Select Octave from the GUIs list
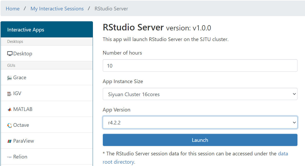The width and height of the screenshot is (305, 166). coord(47,125)
